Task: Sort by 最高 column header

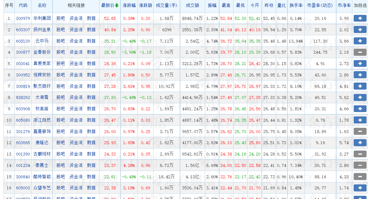Action: [226, 6]
